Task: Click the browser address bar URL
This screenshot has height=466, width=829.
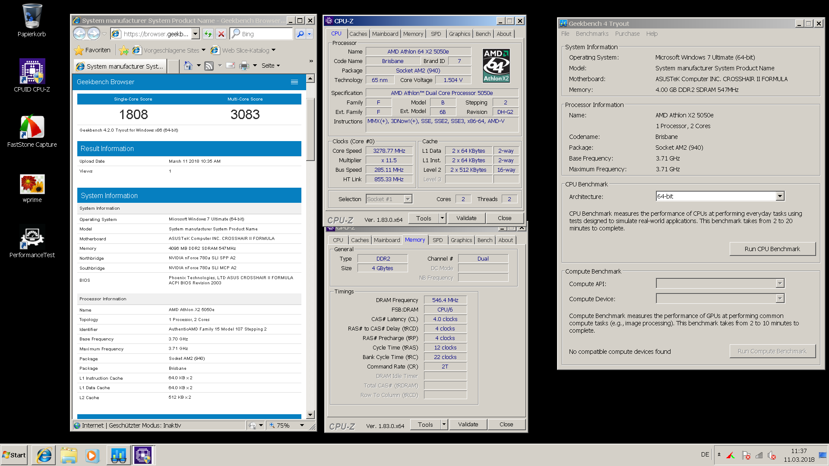Action: pyautogui.click(x=155, y=34)
